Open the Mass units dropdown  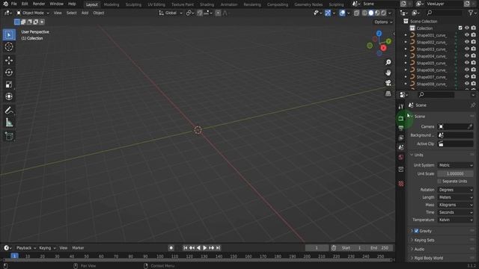pos(455,205)
